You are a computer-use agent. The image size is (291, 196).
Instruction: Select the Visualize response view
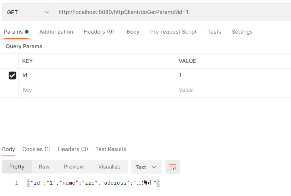point(109,167)
